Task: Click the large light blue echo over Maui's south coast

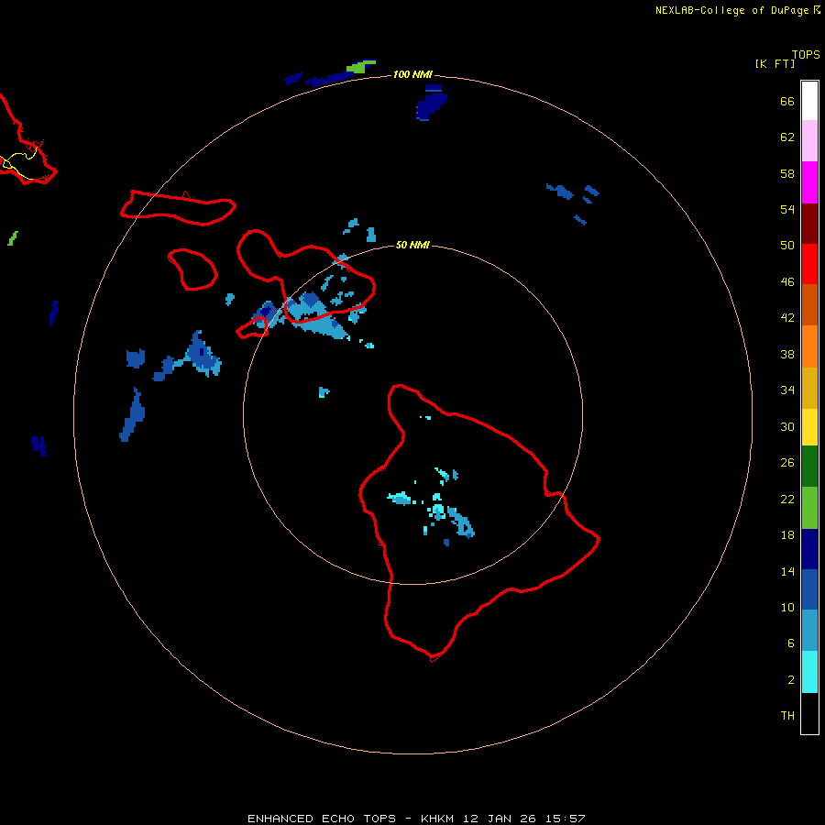Action: point(317,314)
